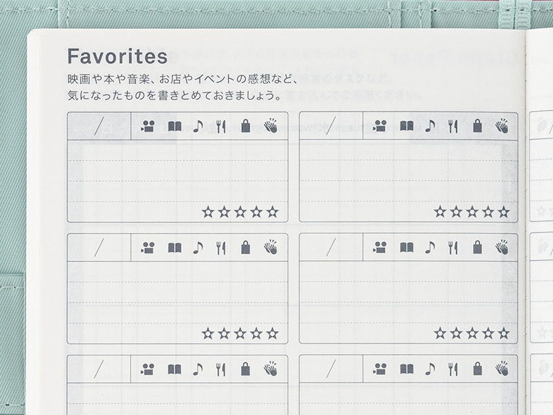Tap the music note icon in middle-left card

tap(198, 247)
